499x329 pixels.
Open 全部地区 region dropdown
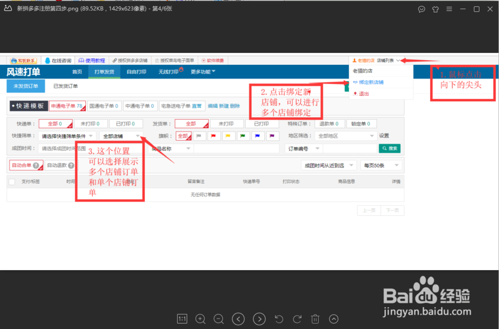346,136
